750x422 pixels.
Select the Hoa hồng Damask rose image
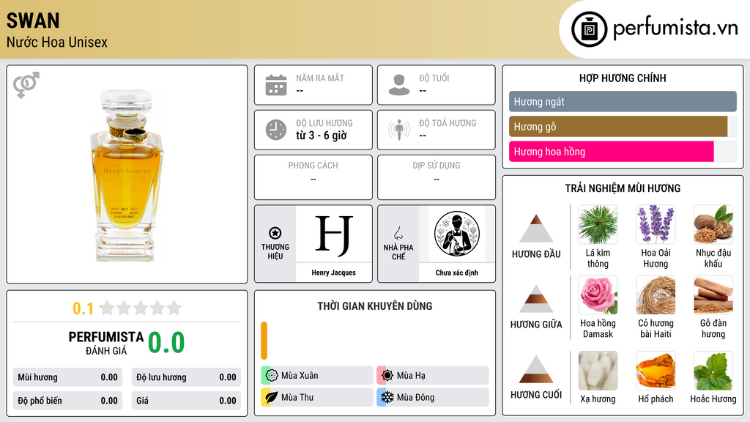(598, 295)
